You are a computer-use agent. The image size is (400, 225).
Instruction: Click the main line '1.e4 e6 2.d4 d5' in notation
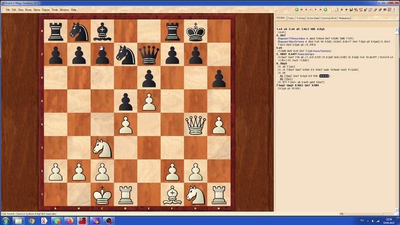coord(288,29)
